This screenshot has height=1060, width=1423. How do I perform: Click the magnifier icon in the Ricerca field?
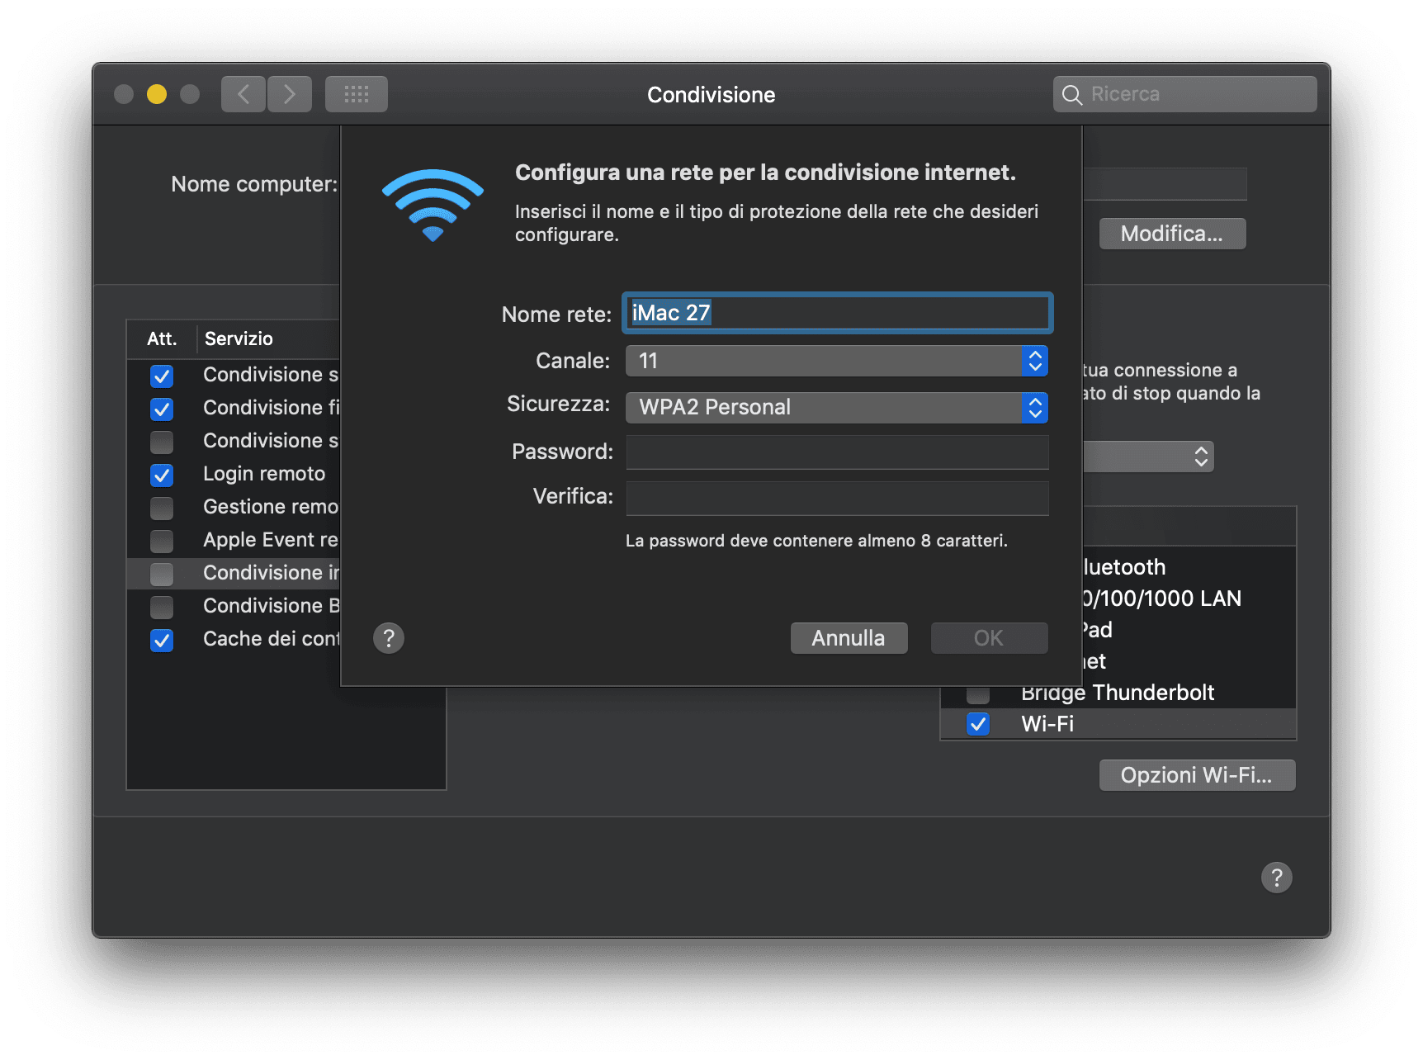(1072, 95)
